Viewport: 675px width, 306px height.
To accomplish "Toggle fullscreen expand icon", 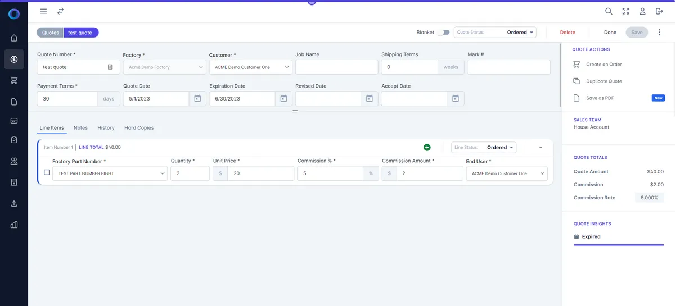I will click(x=625, y=11).
